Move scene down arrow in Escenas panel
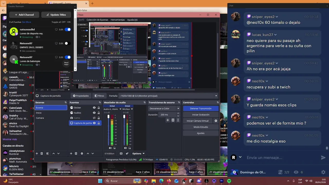The image size is (329, 185). pyautogui.click(x=58, y=153)
